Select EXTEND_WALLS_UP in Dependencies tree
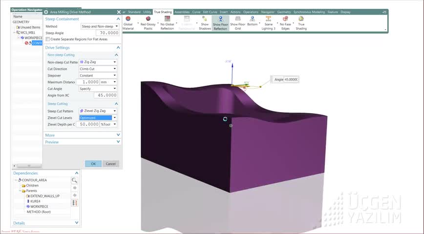The width and height of the screenshot is (424, 234). (x=45, y=196)
